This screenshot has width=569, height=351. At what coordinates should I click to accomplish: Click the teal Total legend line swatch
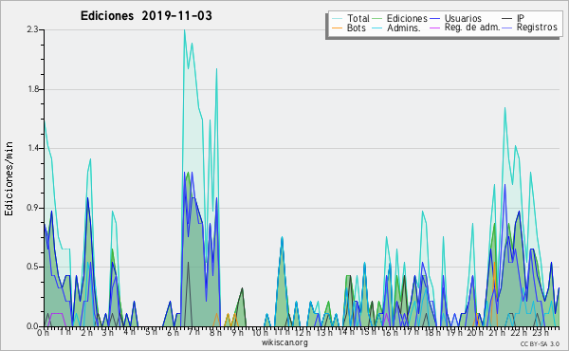(337, 18)
